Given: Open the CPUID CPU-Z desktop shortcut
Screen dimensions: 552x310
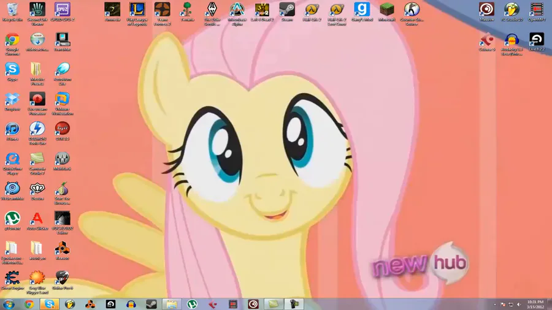Looking at the screenshot, I should tap(63, 12).
